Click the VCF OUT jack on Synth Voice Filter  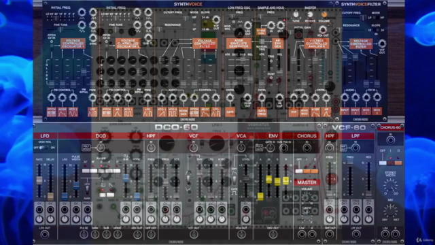point(382,44)
